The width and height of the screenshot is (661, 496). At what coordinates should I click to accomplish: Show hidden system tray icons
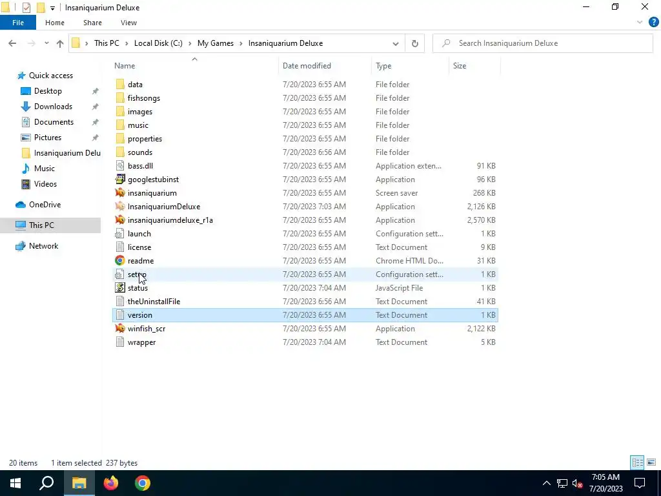tap(546, 483)
